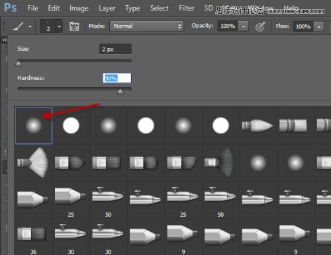The image size is (331, 255).
Task: Open tool preset picker arrow beside brush icon
Action: [30, 26]
